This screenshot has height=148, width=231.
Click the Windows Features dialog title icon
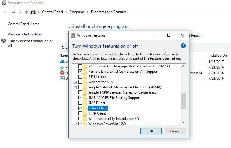click(73, 35)
